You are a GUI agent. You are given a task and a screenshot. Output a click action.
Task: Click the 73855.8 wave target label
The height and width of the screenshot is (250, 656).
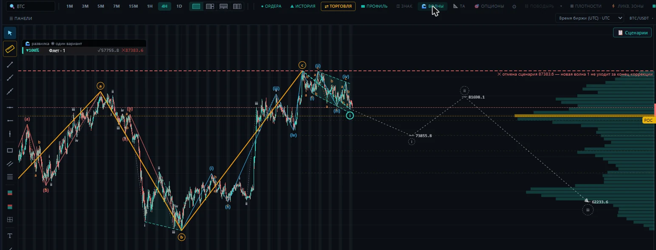pyautogui.click(x=424, y=136)
